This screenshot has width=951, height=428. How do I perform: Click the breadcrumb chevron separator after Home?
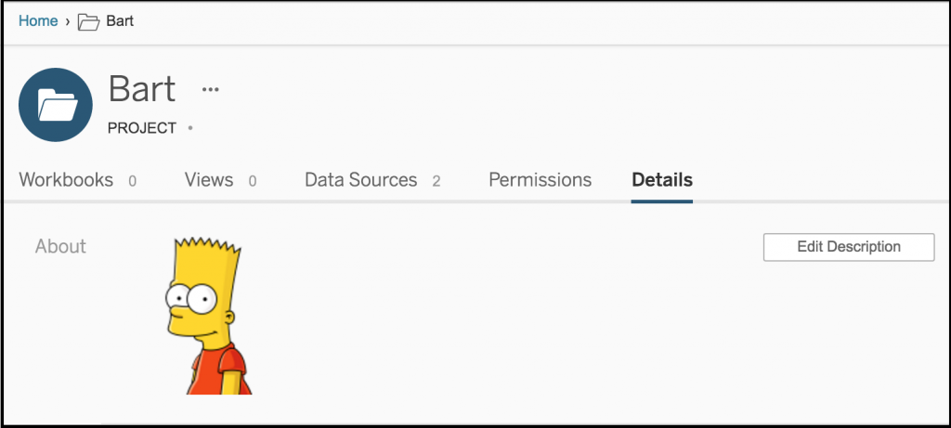tap(68, 22)
